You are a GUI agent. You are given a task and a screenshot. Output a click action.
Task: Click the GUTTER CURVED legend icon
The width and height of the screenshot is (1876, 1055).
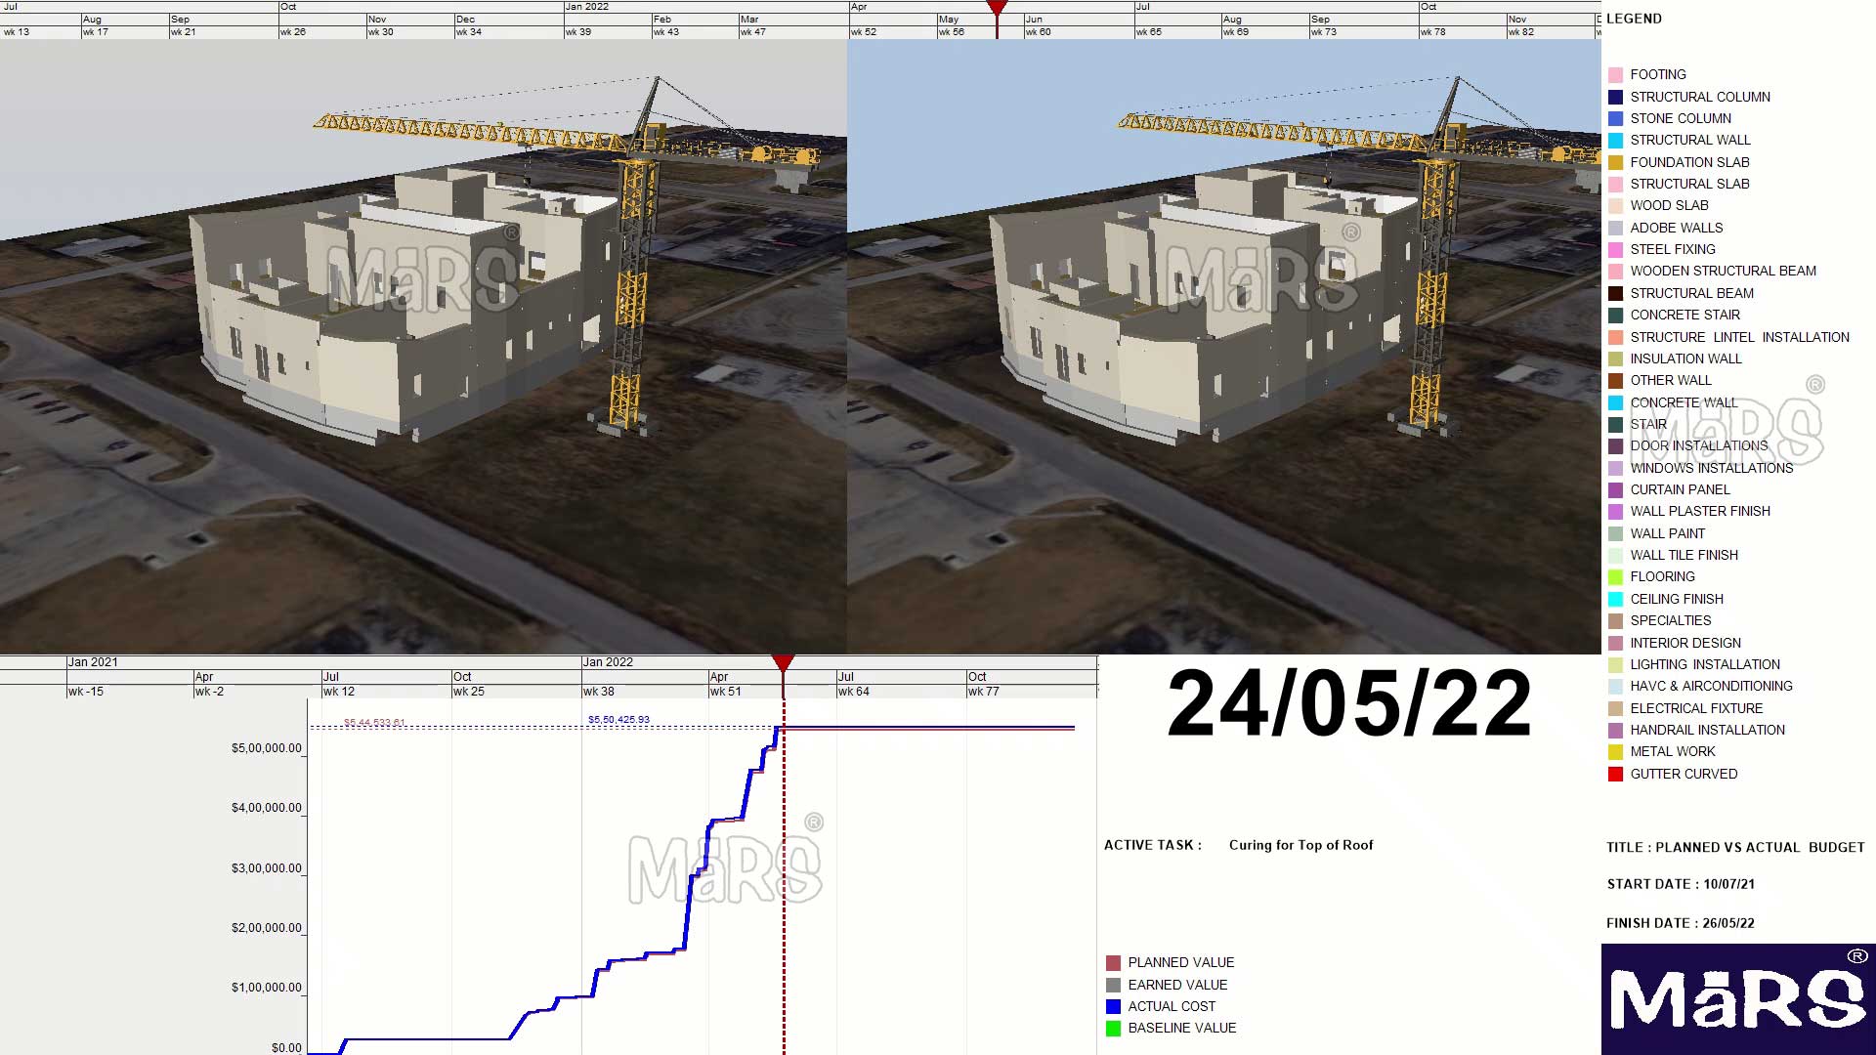(x=1614, y=774)
